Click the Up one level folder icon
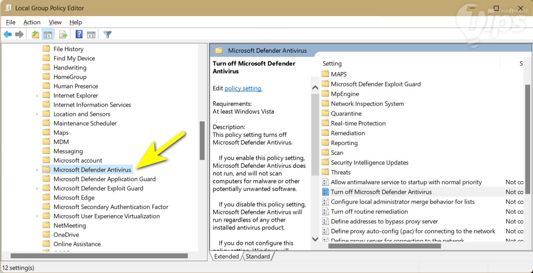Screen dimensions: 533x273 click(x=36, y=35)
